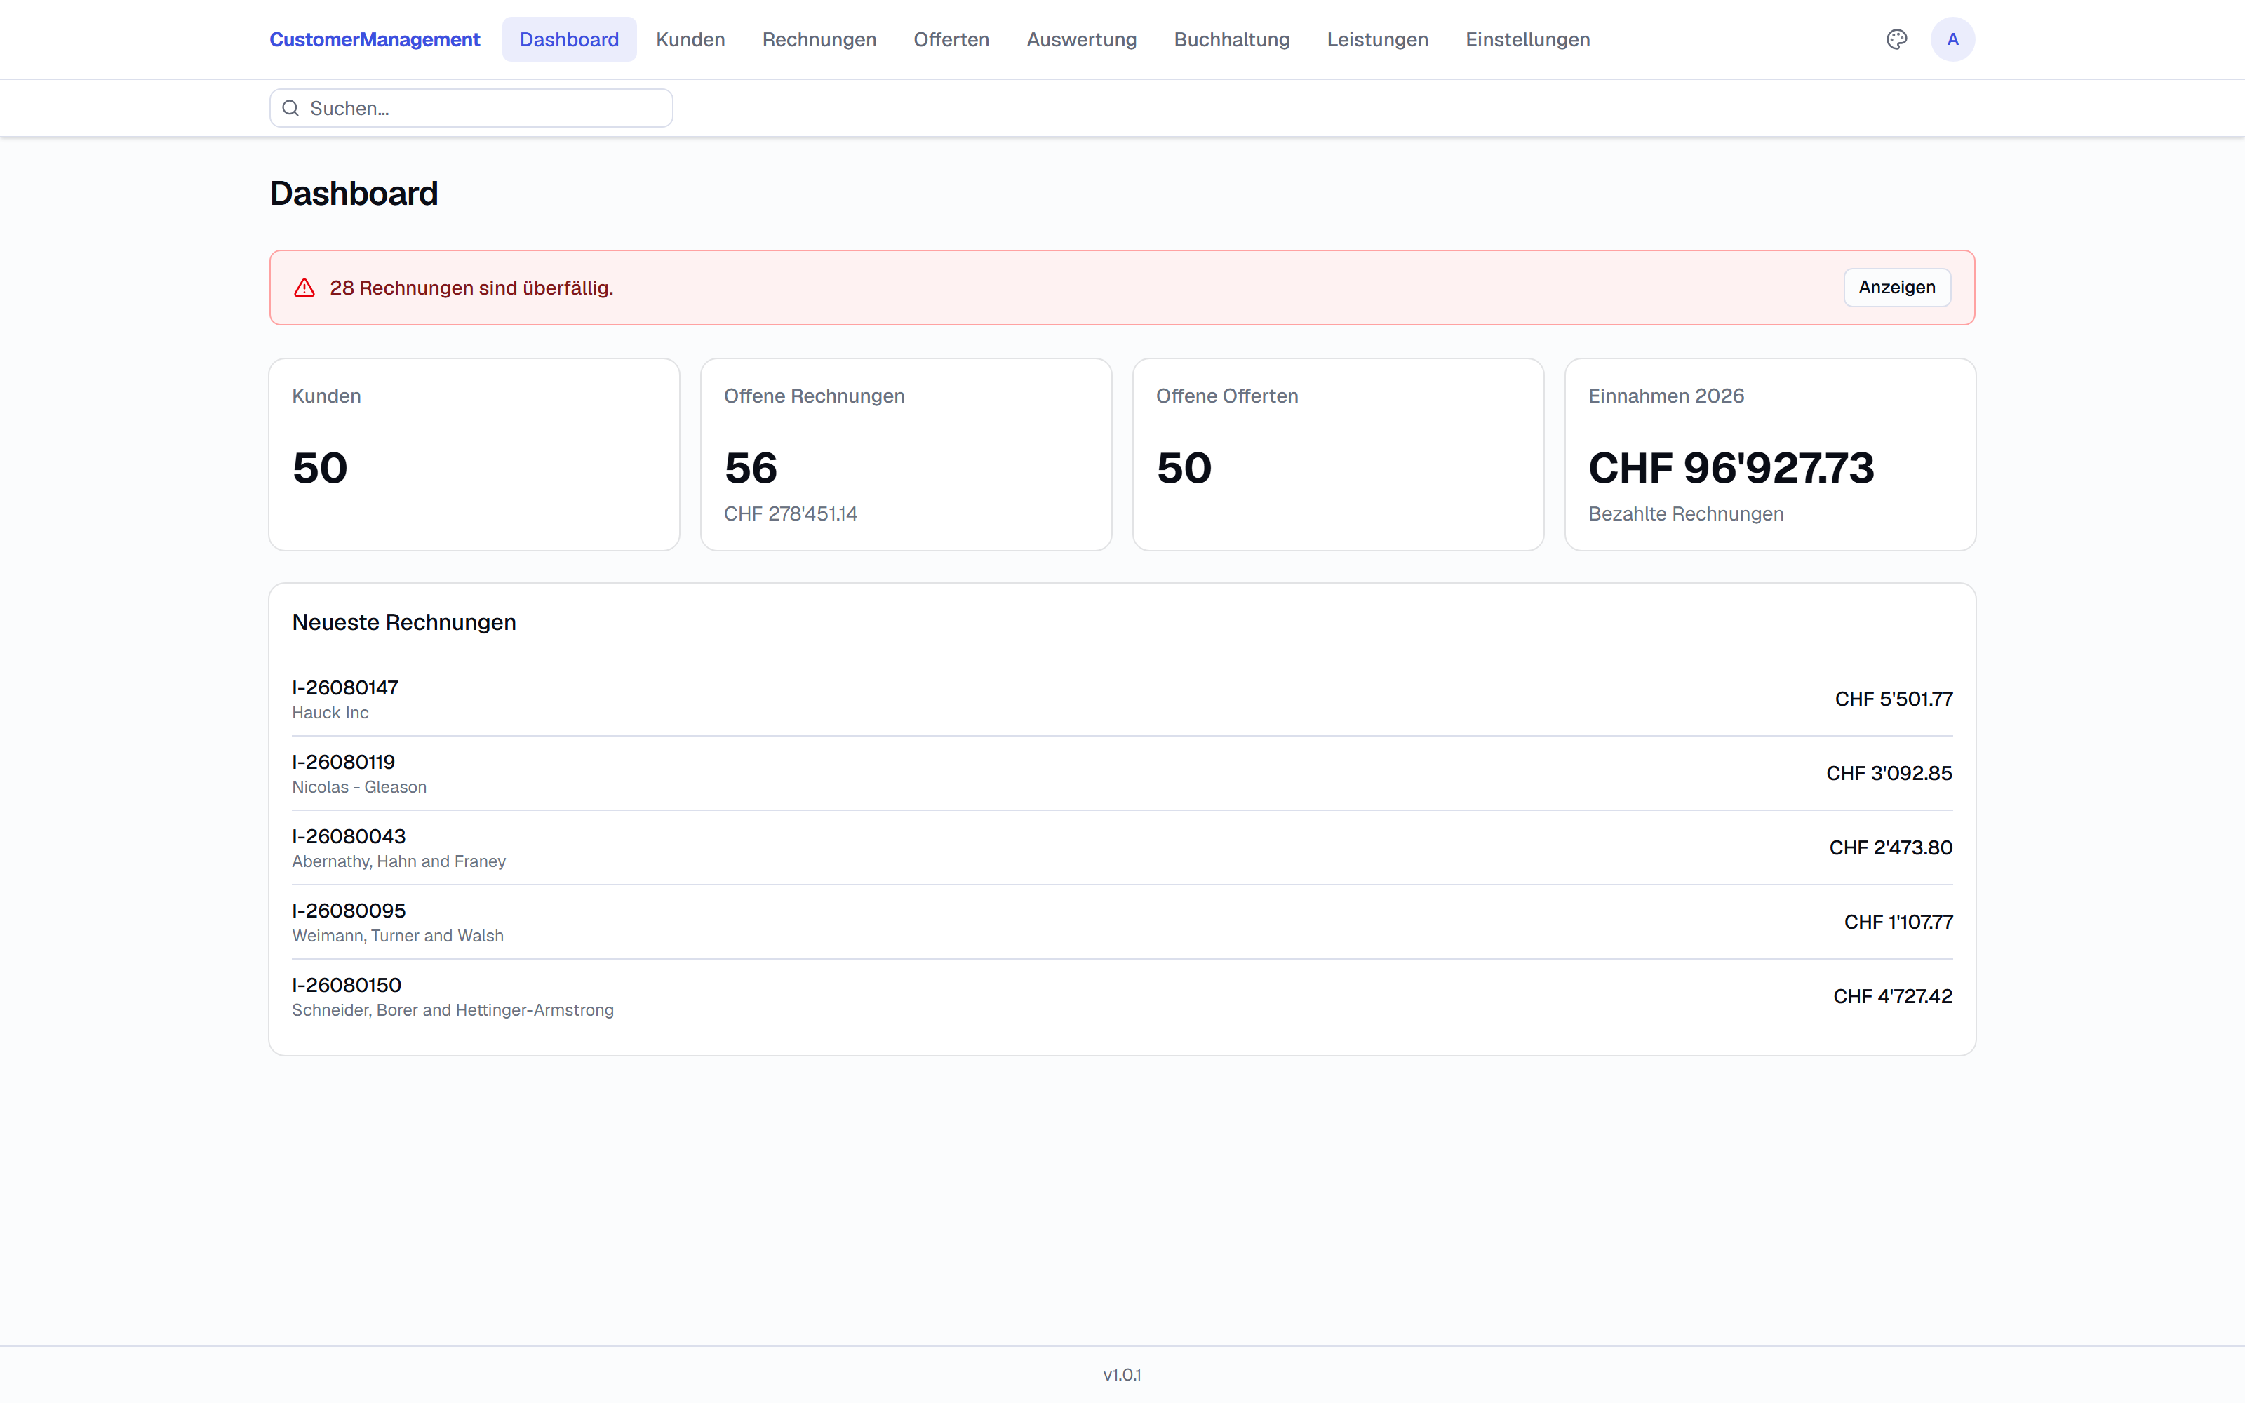Click the amount CHF 1'107.77
The width and height of the screenshot is (2245, 1403).
1898,921
